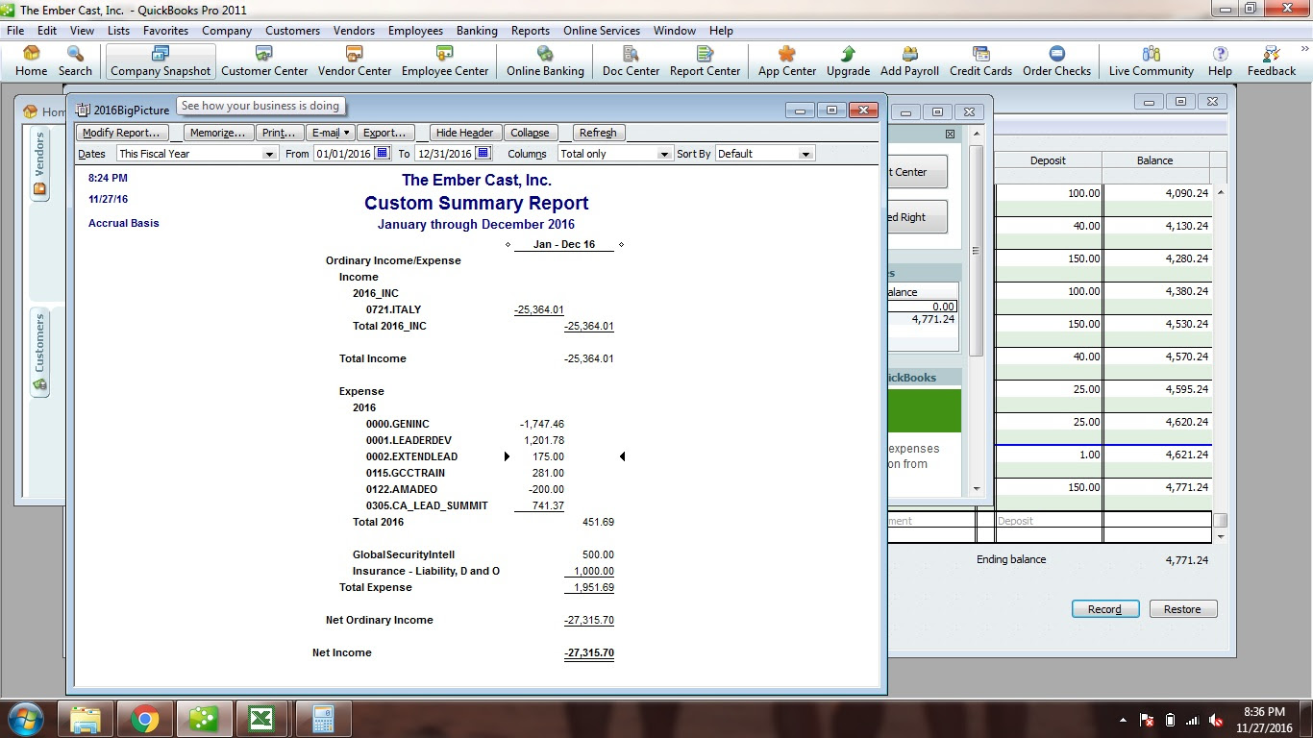Image resolution: width=1313 pixels, height=738 pixels.
Task: Launch Chrome from the taskbar
Action: pos(145,718)
